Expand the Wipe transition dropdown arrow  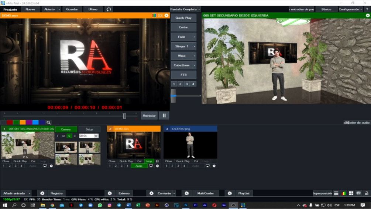click(x=195, y=56)
